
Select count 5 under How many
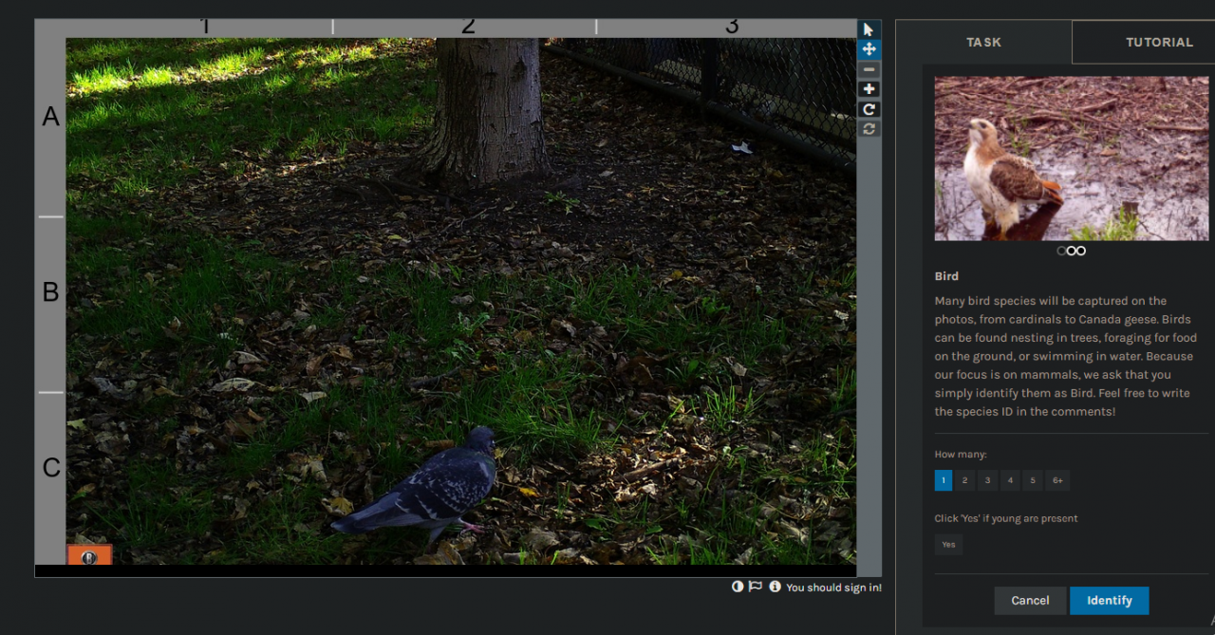1033,480
